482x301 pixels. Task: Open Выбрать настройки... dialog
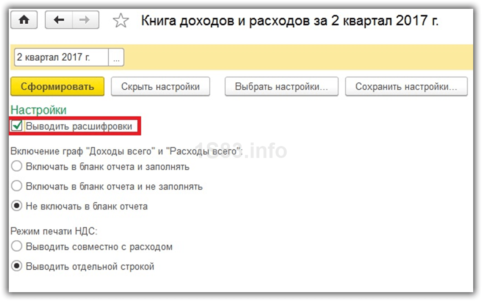point(281,87)
